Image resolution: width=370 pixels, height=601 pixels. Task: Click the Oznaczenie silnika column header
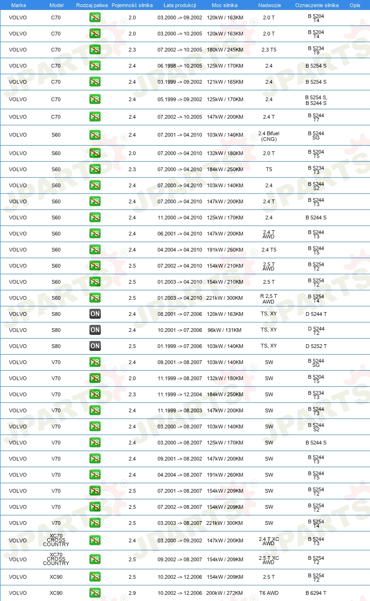click(x=317, y=5)
